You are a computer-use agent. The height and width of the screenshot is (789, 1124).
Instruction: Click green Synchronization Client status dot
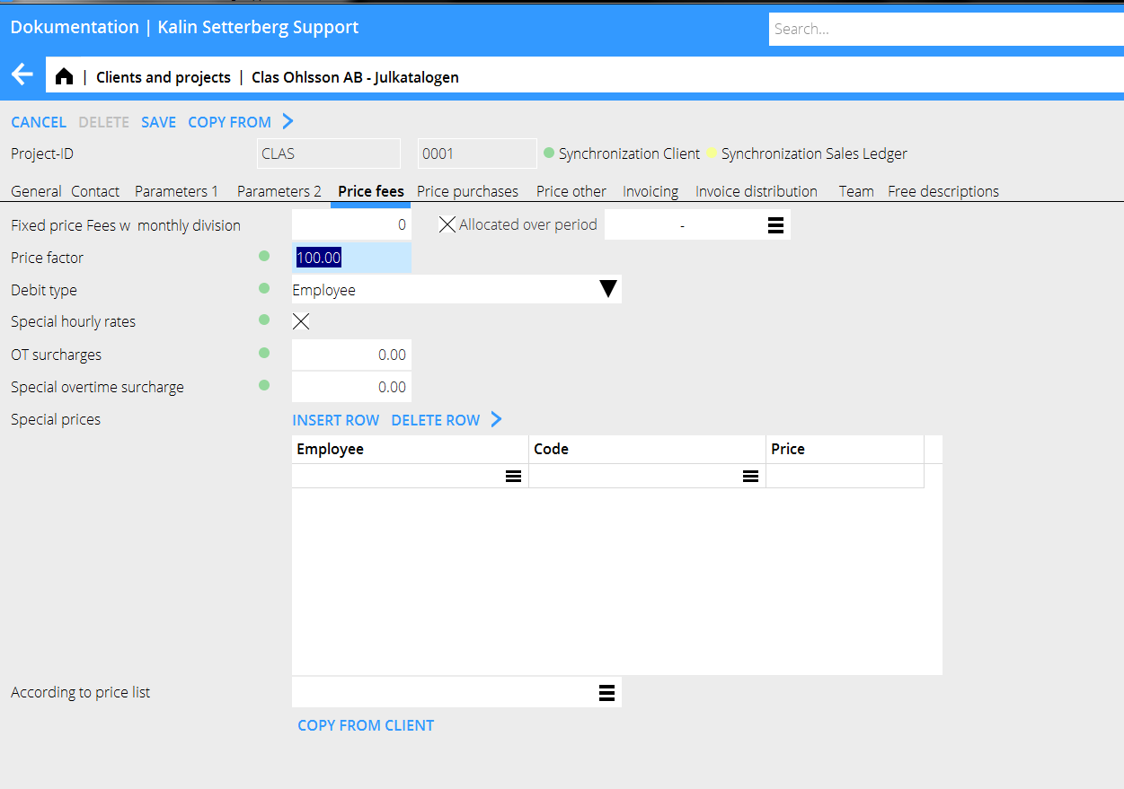click(x=549, y=153)
